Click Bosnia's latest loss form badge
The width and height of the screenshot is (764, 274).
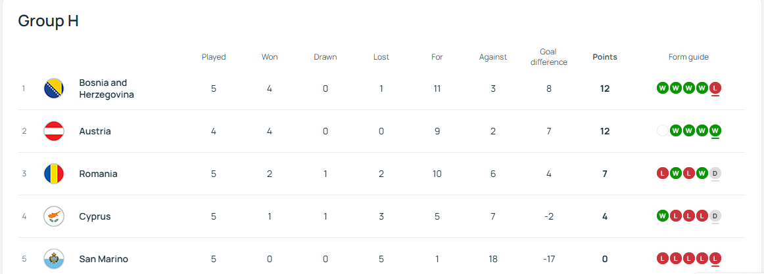pos(715,88)
